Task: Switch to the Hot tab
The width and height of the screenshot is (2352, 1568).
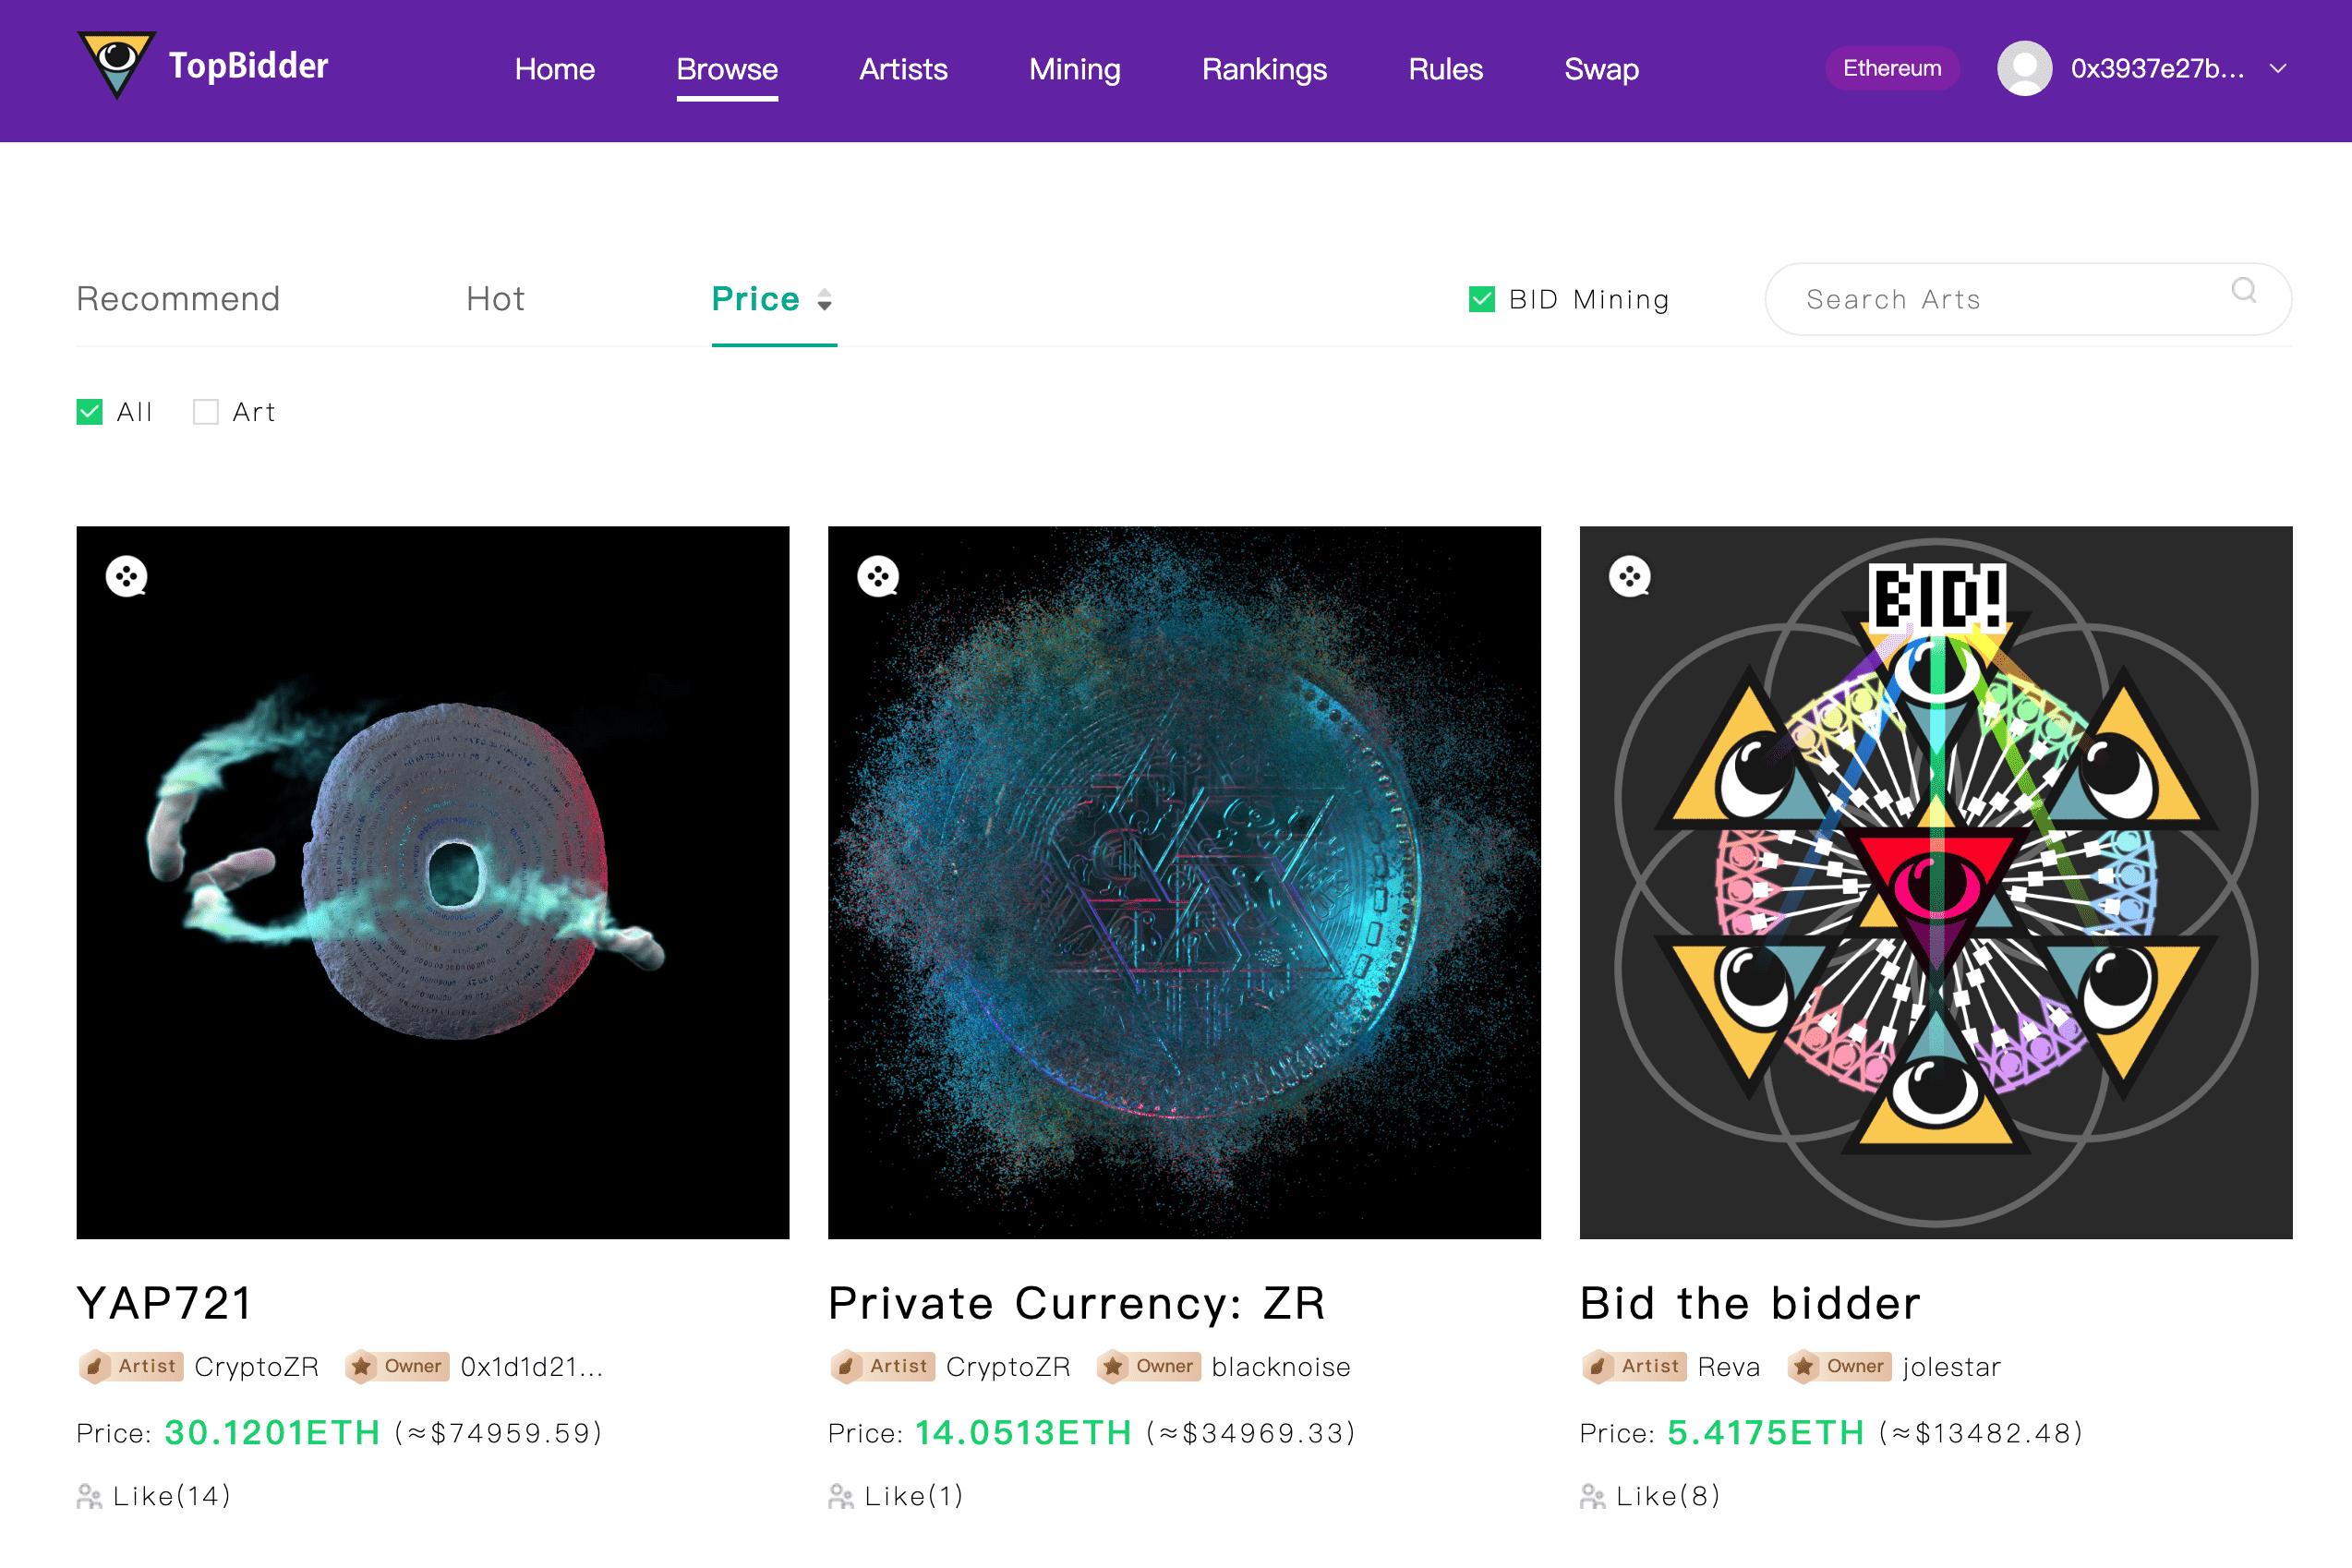Action: tap(494, 298)
